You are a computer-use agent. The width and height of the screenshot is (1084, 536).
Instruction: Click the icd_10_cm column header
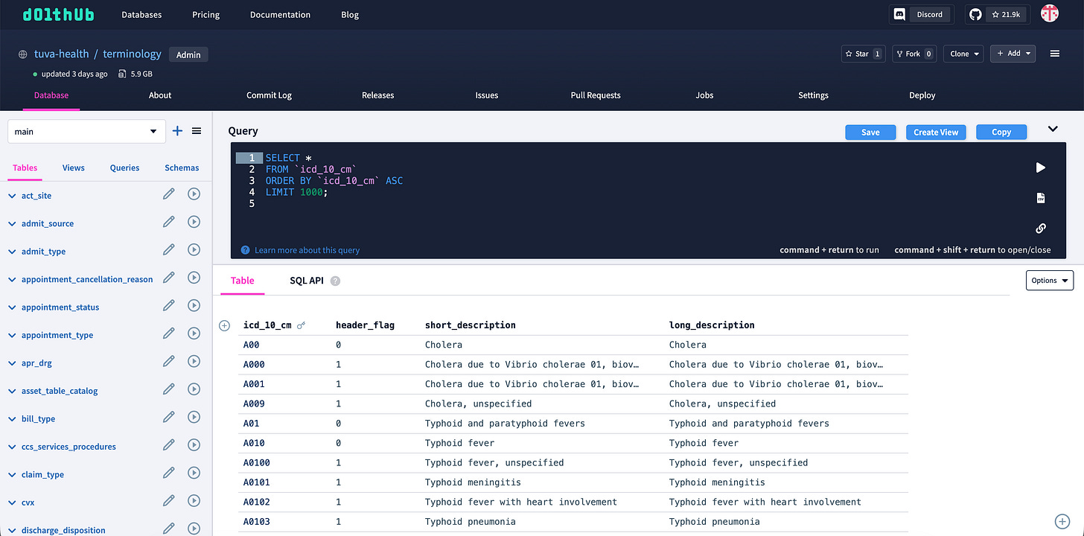click(x=267, y=325)
